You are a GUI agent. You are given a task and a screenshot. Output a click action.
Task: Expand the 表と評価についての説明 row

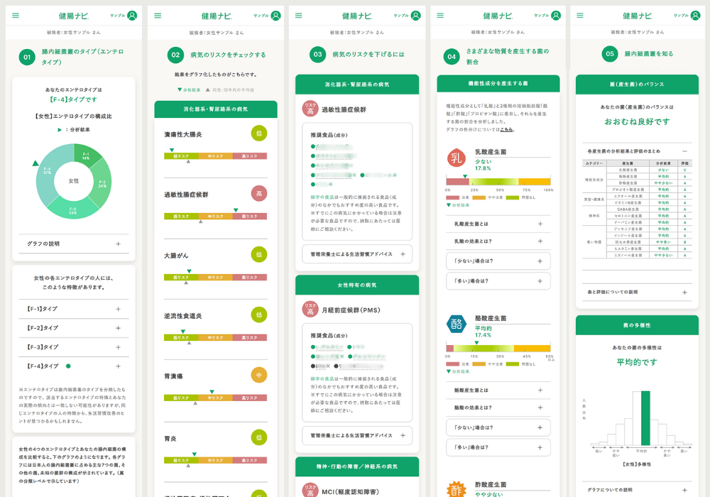click(x=637, y=292)
